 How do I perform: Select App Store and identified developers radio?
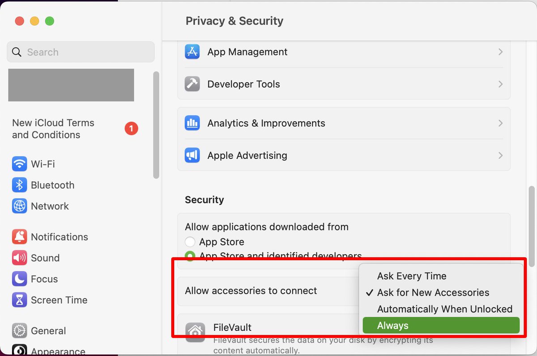pos(190,256)
